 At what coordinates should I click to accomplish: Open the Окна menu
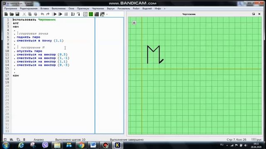(71, 8)
